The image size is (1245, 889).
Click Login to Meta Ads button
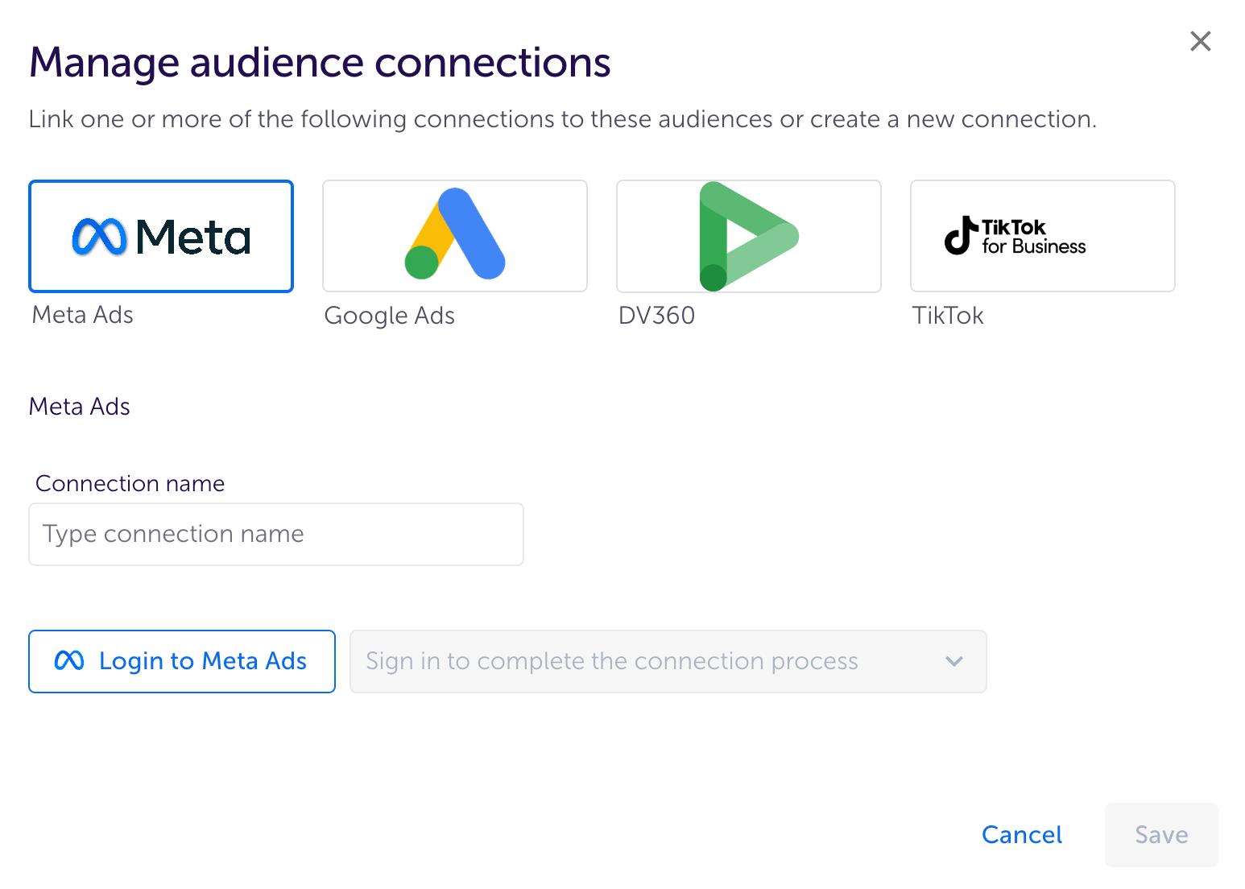coord(182,661)
